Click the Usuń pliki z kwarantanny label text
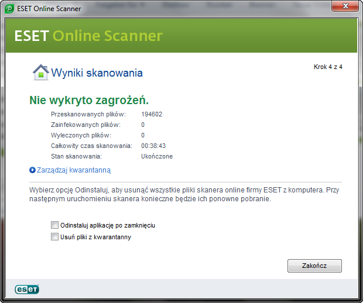Screen dimensions: 363x303 coord(95,237)
